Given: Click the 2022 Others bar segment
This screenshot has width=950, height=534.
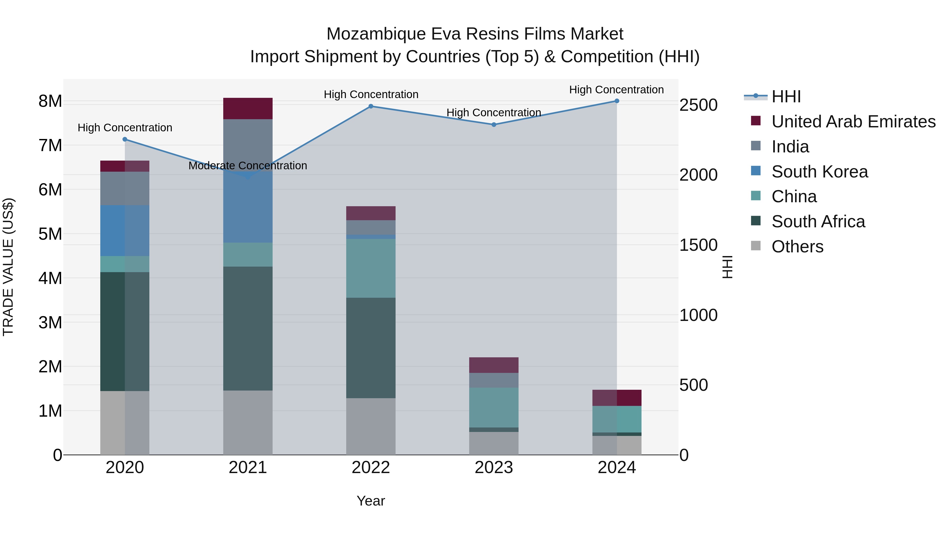Looking at the screenshot, I should click(371, 426).
